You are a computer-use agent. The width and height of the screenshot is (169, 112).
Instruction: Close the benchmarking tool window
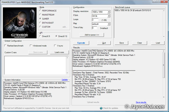tap(164, 1)
